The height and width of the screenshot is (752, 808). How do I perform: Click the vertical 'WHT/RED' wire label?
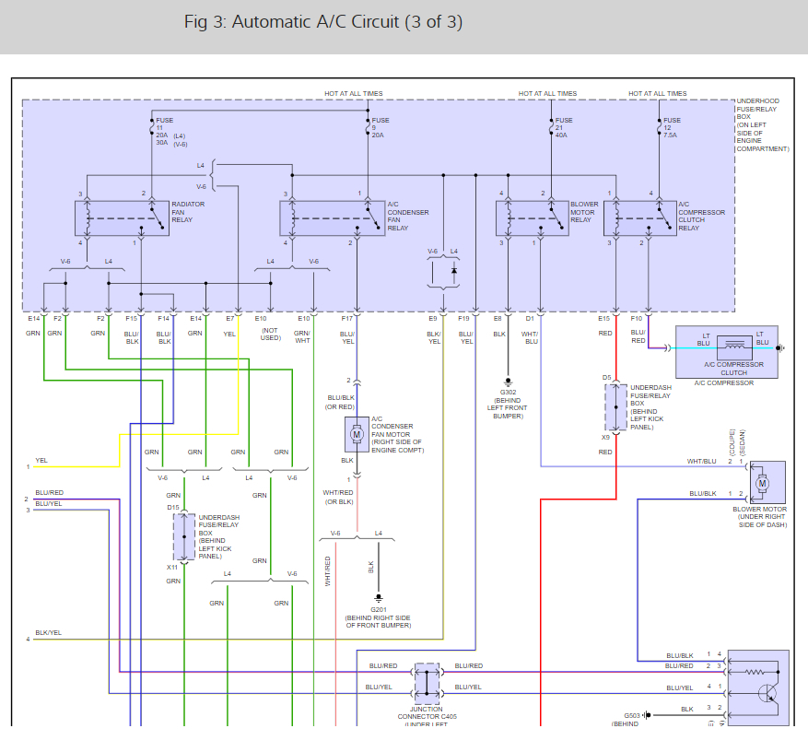pos(328,571)
